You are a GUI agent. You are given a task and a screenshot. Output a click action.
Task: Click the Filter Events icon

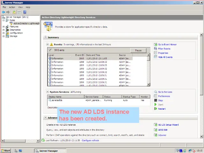coord(156,49)
